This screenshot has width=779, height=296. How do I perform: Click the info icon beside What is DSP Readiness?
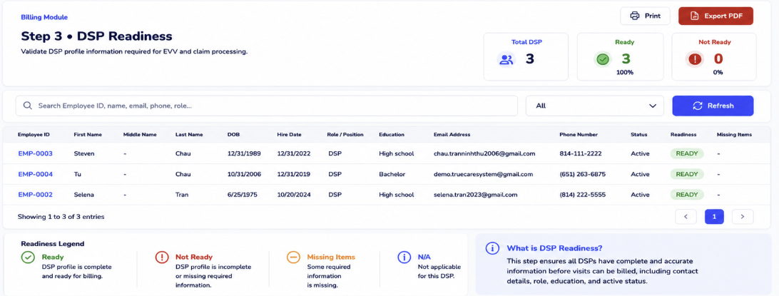coord(492,248)
